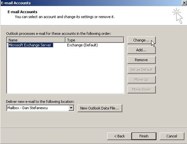
Task: Add a new e-mail account
Action: [x=141, y=50]
